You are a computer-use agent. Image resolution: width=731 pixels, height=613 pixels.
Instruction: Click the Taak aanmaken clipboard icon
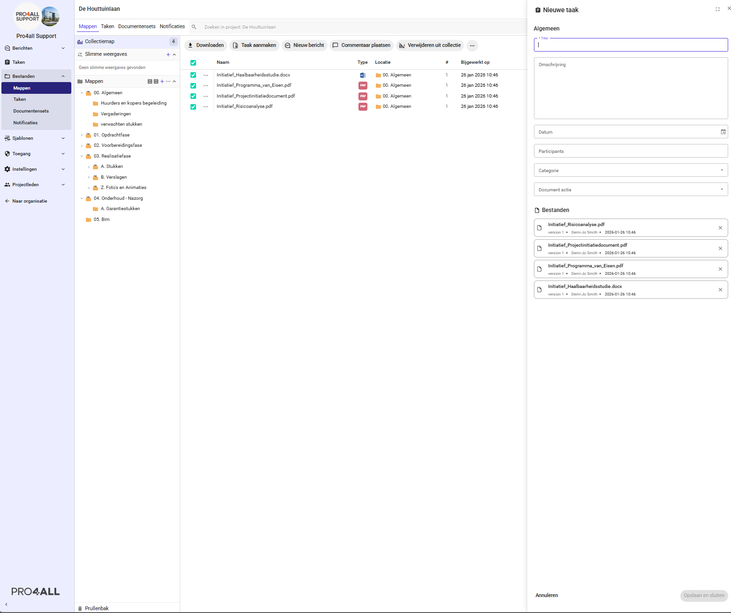tap(236, 45)
